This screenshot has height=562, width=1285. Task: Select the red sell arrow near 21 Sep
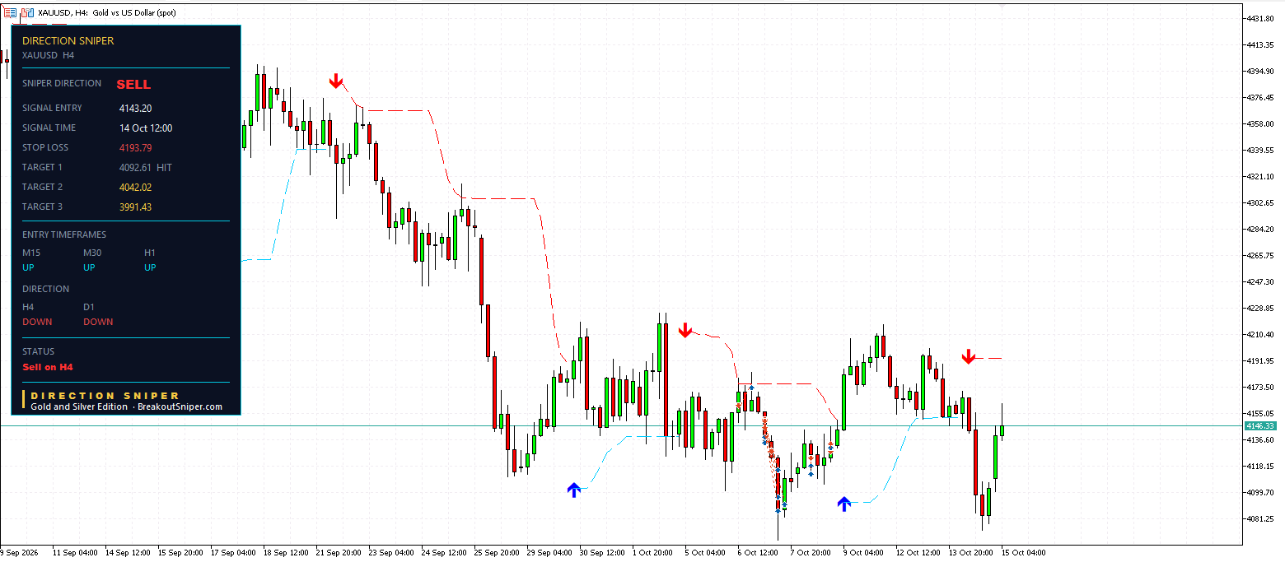coord(336,81)
